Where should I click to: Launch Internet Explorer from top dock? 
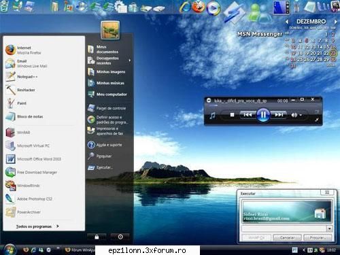(185, 7)
